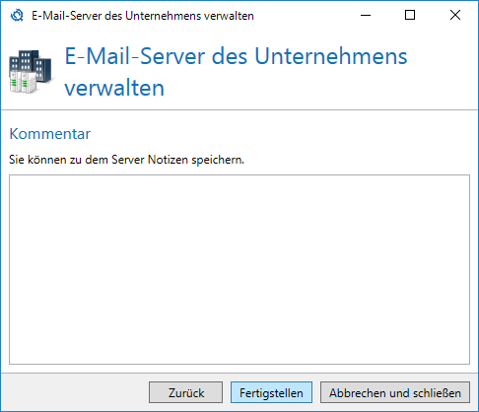Viewport: 479px width, 412px height.
Task: Click the Zurück button
Action: pyautogui.click(x=185, y=392)
